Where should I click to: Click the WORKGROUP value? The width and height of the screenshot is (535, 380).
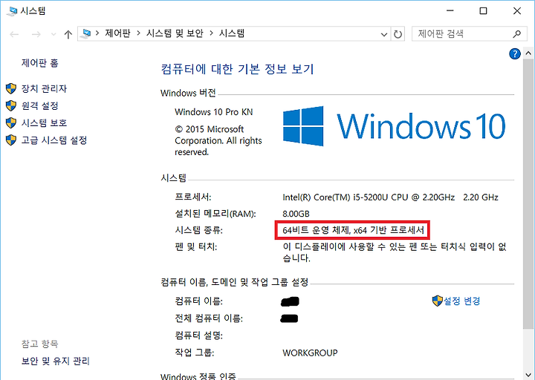pyautogui.click(x=310, y=353)
